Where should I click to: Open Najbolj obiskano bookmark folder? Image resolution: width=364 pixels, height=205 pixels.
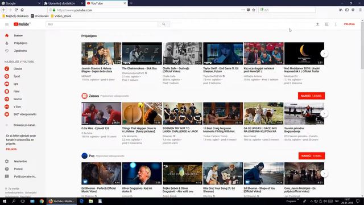tap(15, 16)
